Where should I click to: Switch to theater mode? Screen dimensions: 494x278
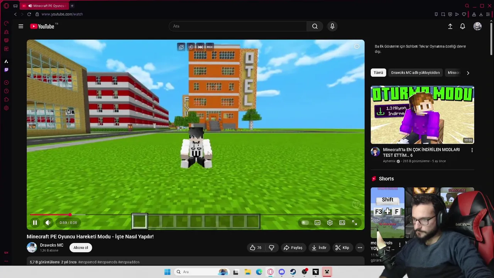342,223
